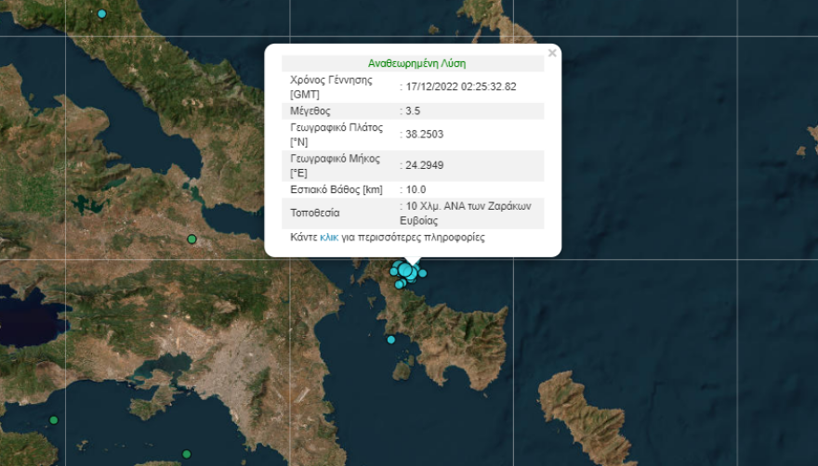The image size is (818, 466).
Task: Select the green earthquake marker in central mainland
Action: pos(192,239)
